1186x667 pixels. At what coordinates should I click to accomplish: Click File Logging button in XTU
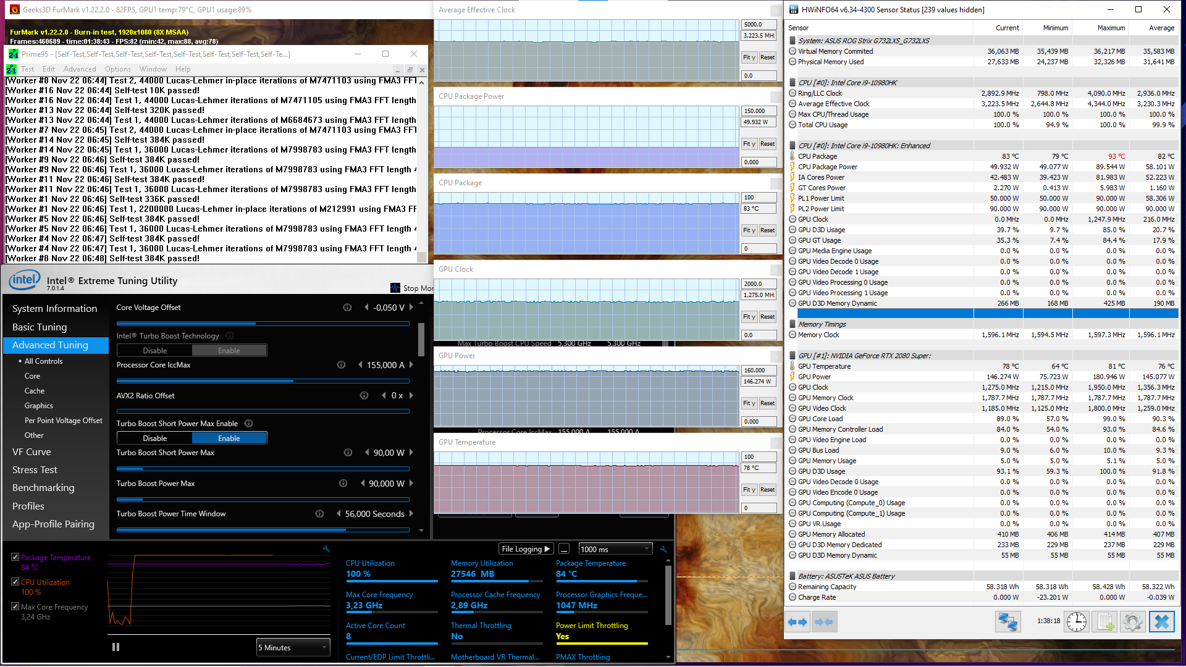525,549
